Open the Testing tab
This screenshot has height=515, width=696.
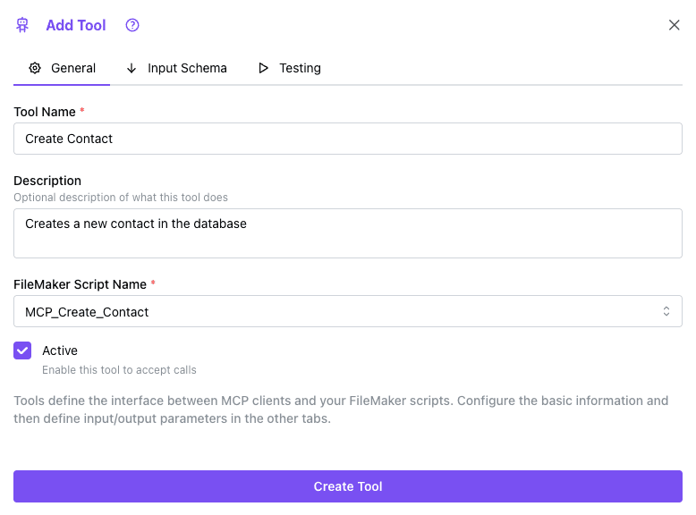[x=300, y=68]
